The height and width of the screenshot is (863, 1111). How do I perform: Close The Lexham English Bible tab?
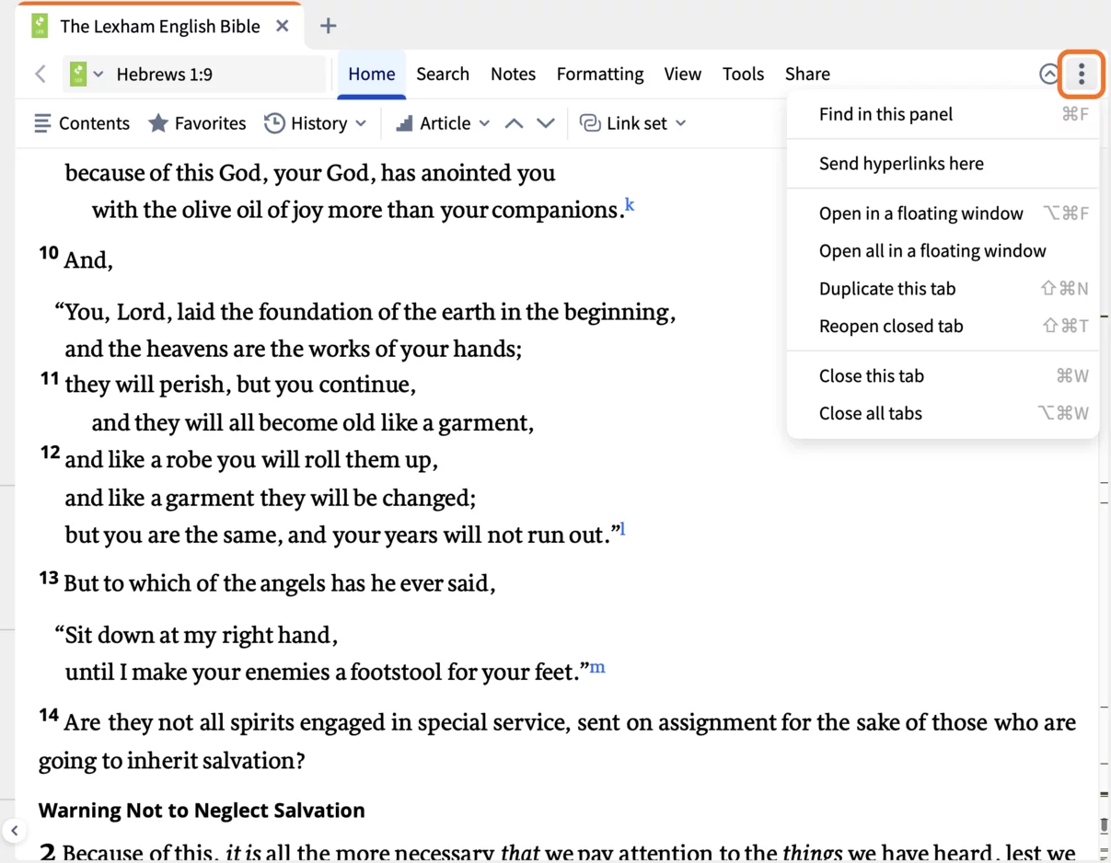tap(283, 26)
